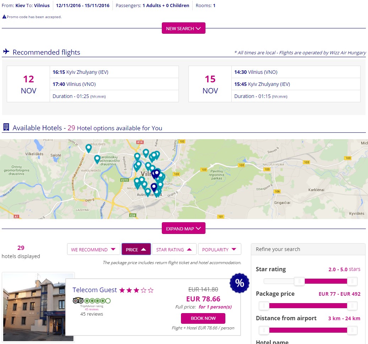Sort hotels by POPULARITY
The width and height of the screenshot is (368, 344).
219,249
